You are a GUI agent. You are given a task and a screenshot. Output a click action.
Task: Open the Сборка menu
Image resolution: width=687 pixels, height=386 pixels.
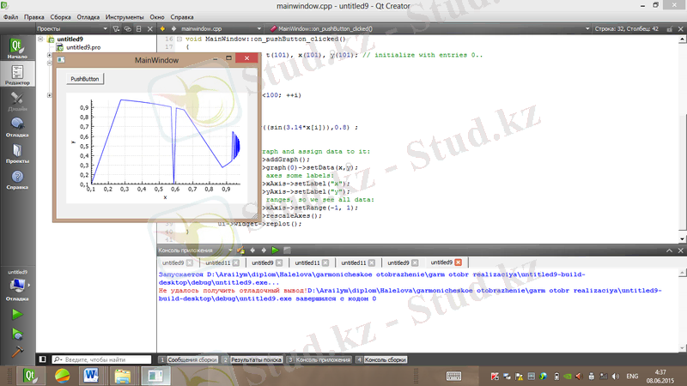61,16
